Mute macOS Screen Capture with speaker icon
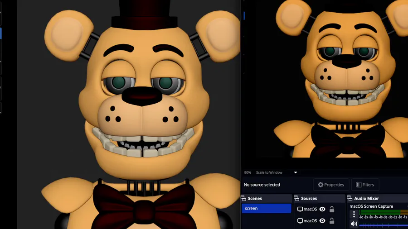The width and height of the screenshot is (408, 229). [354, 224]
